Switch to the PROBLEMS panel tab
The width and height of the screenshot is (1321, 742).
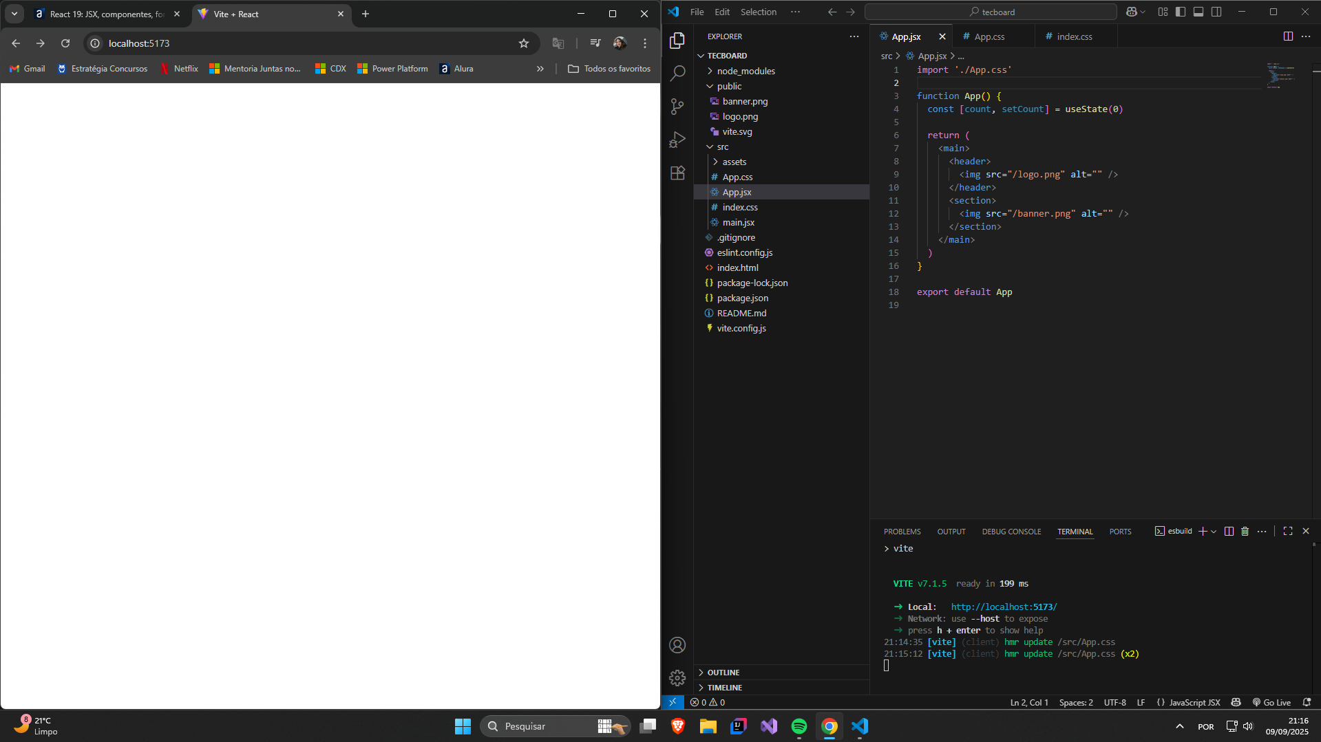[x=902, y=532]
